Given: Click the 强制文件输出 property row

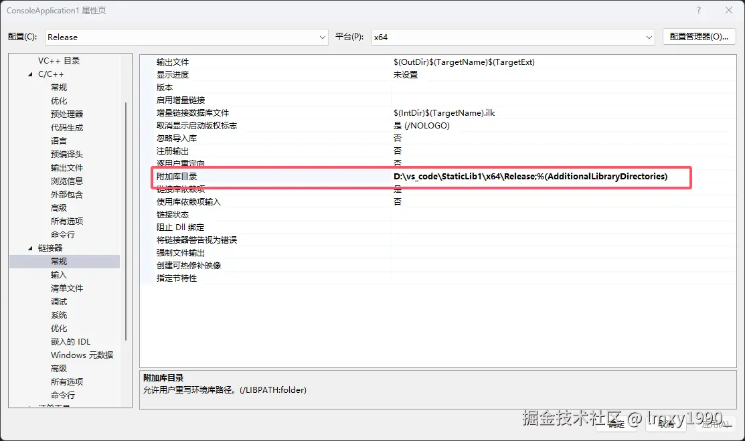Looking at the screenshot, I should point(438,253).
